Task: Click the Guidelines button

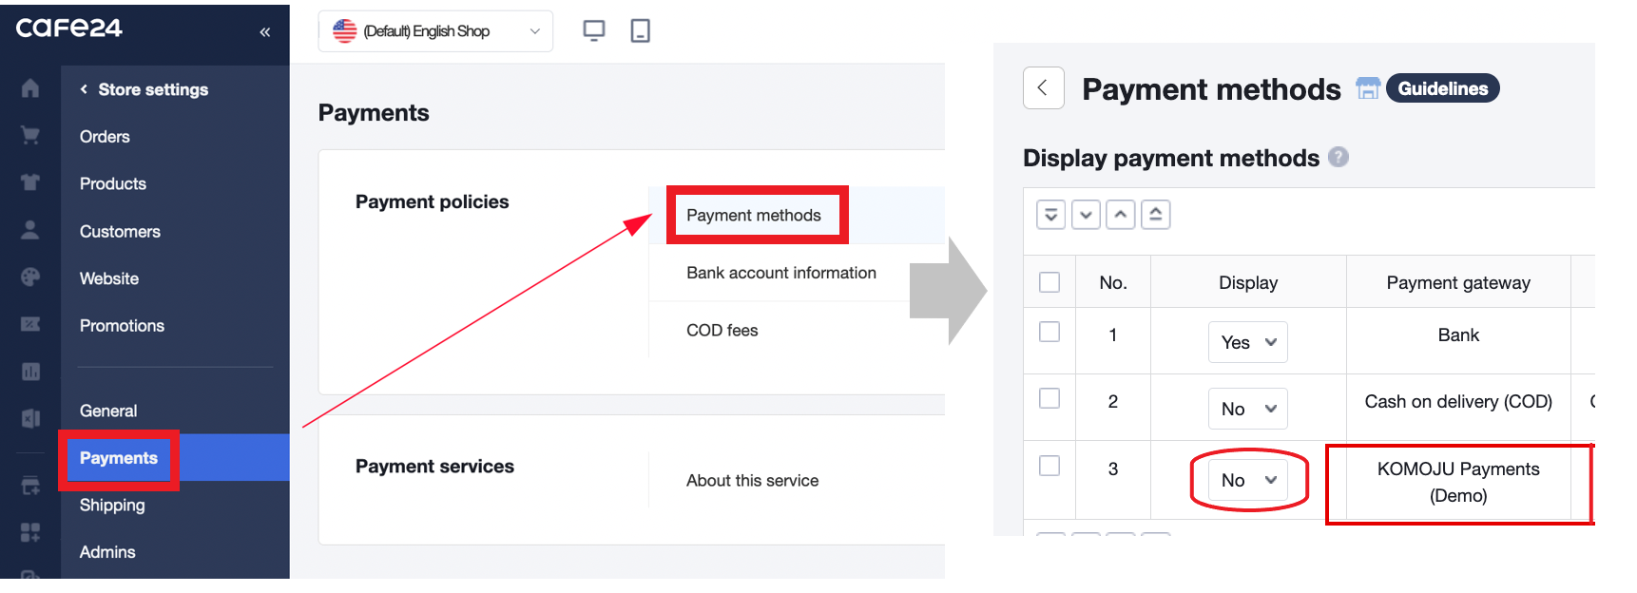Action: (x=1442, y=88)
